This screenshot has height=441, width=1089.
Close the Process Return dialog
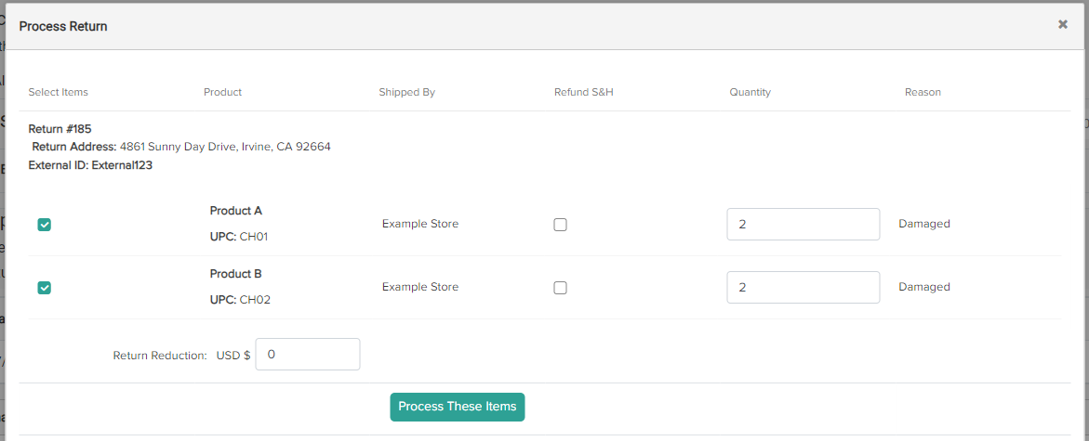tap(1063, 24)
